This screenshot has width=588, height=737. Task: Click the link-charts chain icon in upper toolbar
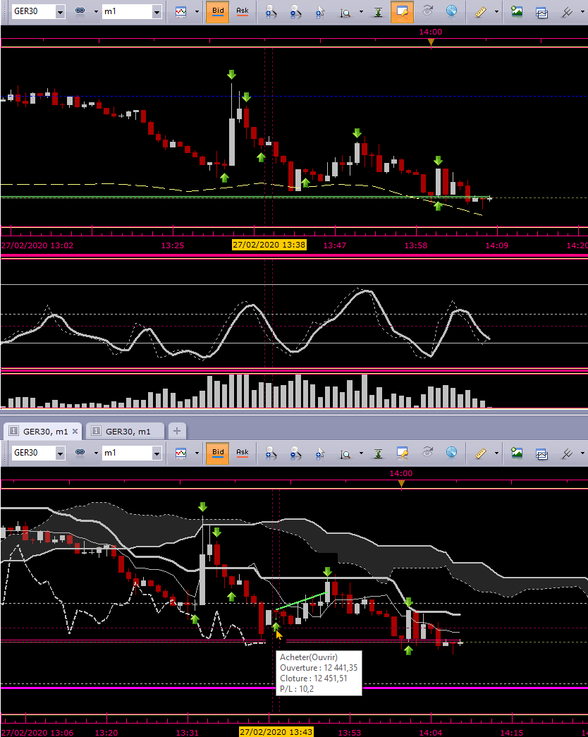pyautogui.click(x=80, y=11)
